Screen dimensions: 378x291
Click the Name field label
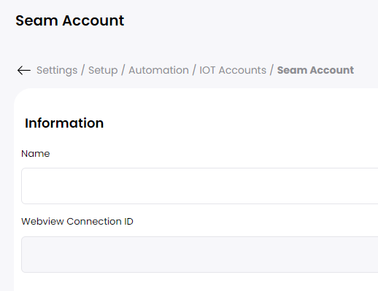[36, 154]
